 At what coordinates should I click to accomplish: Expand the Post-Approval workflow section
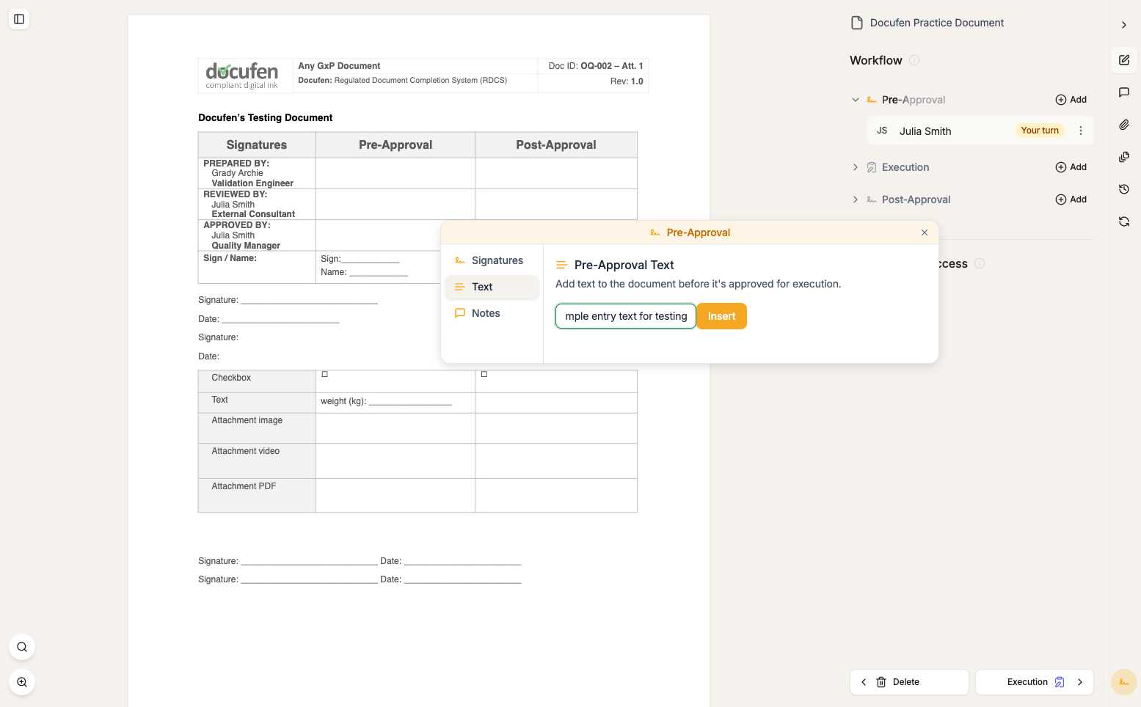tap(855, 199)
